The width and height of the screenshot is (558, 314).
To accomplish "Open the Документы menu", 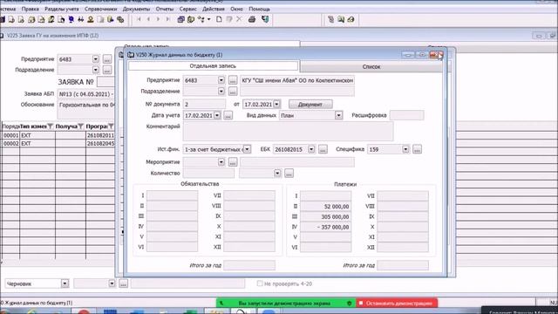I will point(136,9).
